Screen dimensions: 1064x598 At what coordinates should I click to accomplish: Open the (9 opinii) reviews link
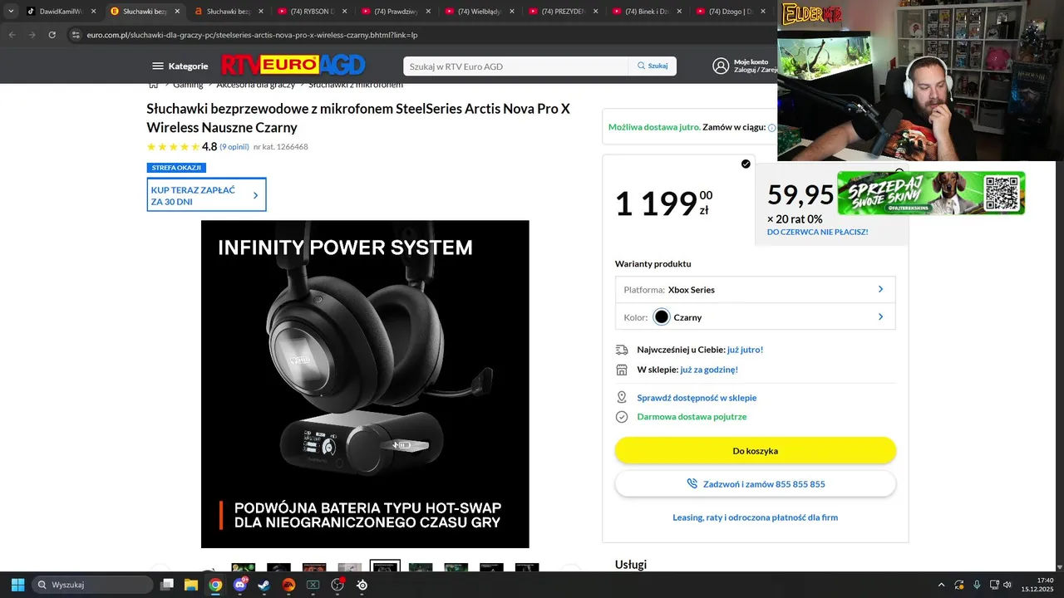tap(234, 147)
